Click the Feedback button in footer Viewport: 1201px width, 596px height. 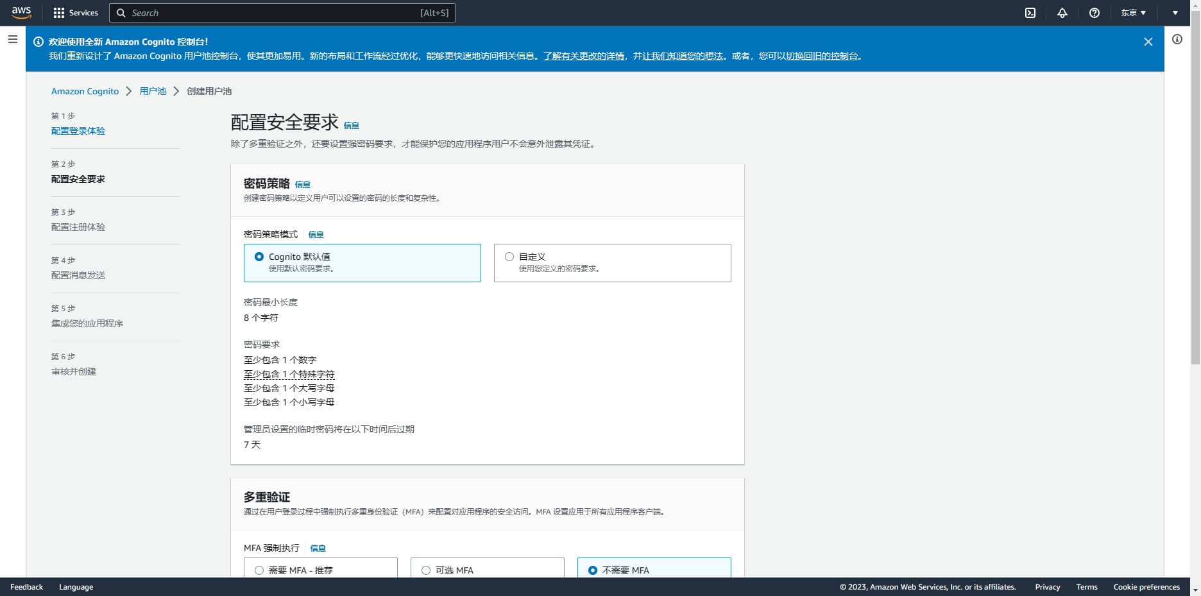(27, 587)
